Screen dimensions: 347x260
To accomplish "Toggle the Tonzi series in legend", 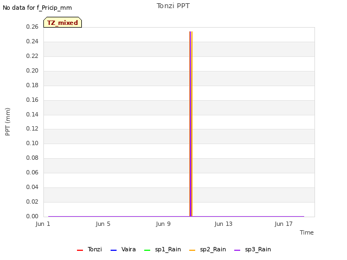I will coord(89,249).
